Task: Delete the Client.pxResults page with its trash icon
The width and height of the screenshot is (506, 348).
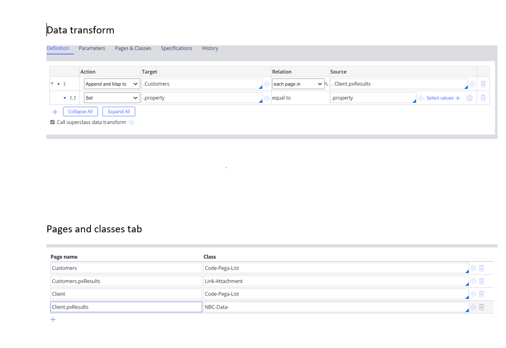Action: tap(481, 307)
